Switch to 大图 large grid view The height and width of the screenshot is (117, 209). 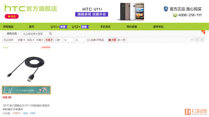[112, 40]
